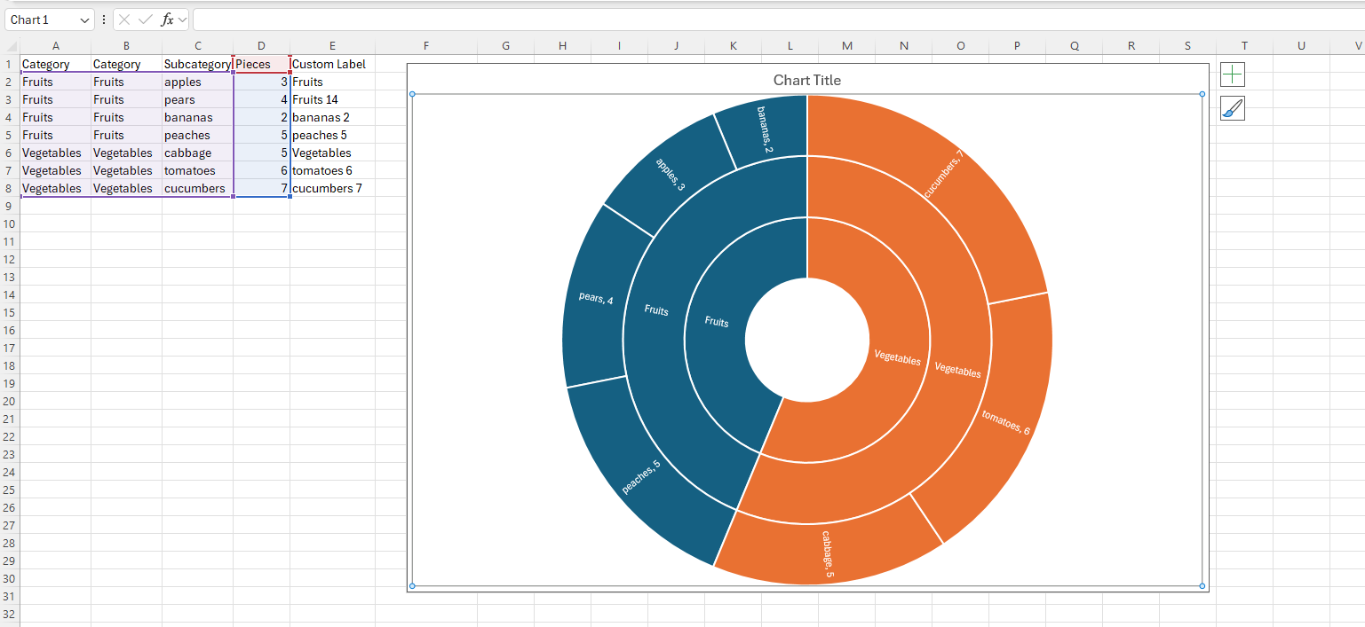Image resolution: width=1365 pixels, height=627 pixels.
Task: Click the Select All corner triangle
Action: [11, 46]
